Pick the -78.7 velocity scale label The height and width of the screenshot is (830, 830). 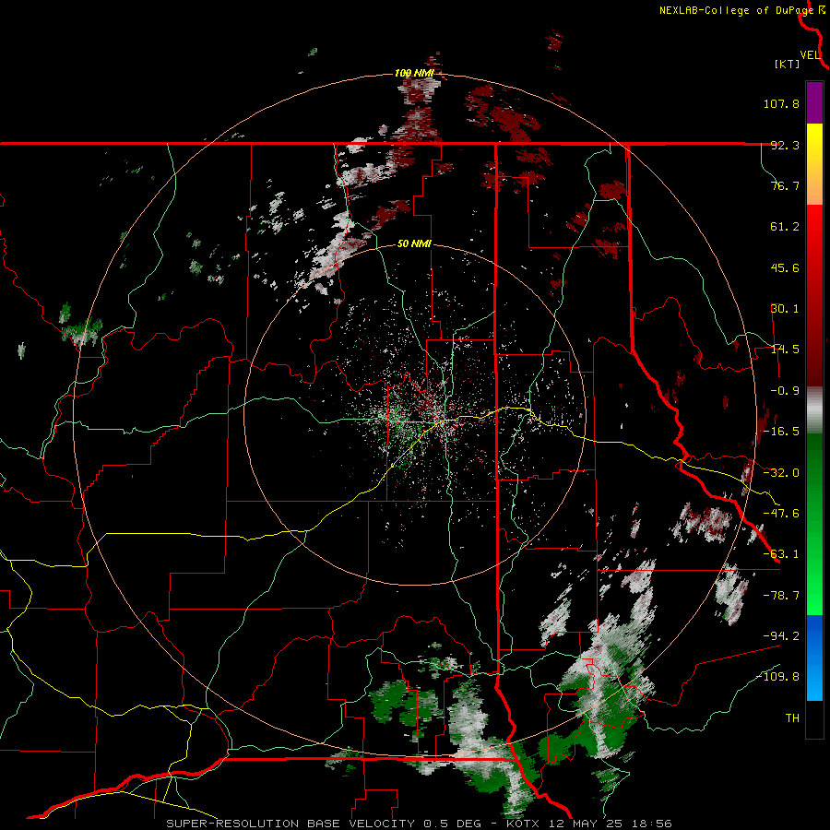[x=781, y=596]
